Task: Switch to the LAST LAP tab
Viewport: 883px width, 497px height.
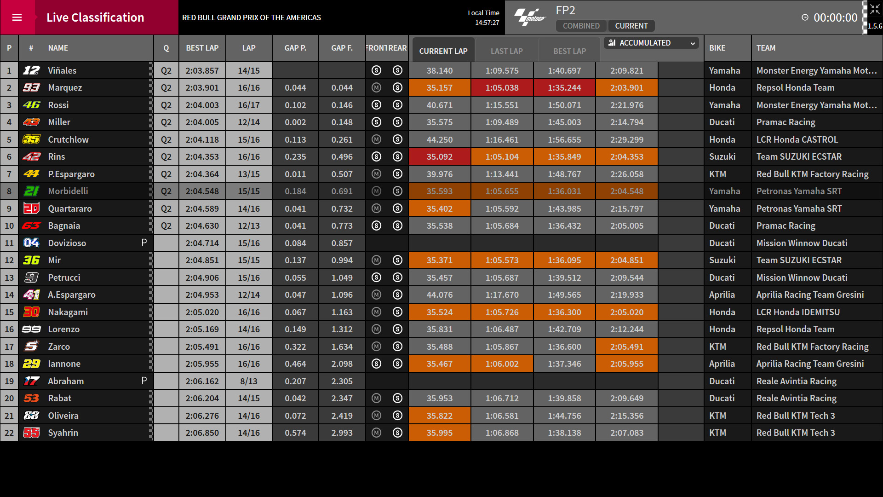Action: tap(507, 51)
